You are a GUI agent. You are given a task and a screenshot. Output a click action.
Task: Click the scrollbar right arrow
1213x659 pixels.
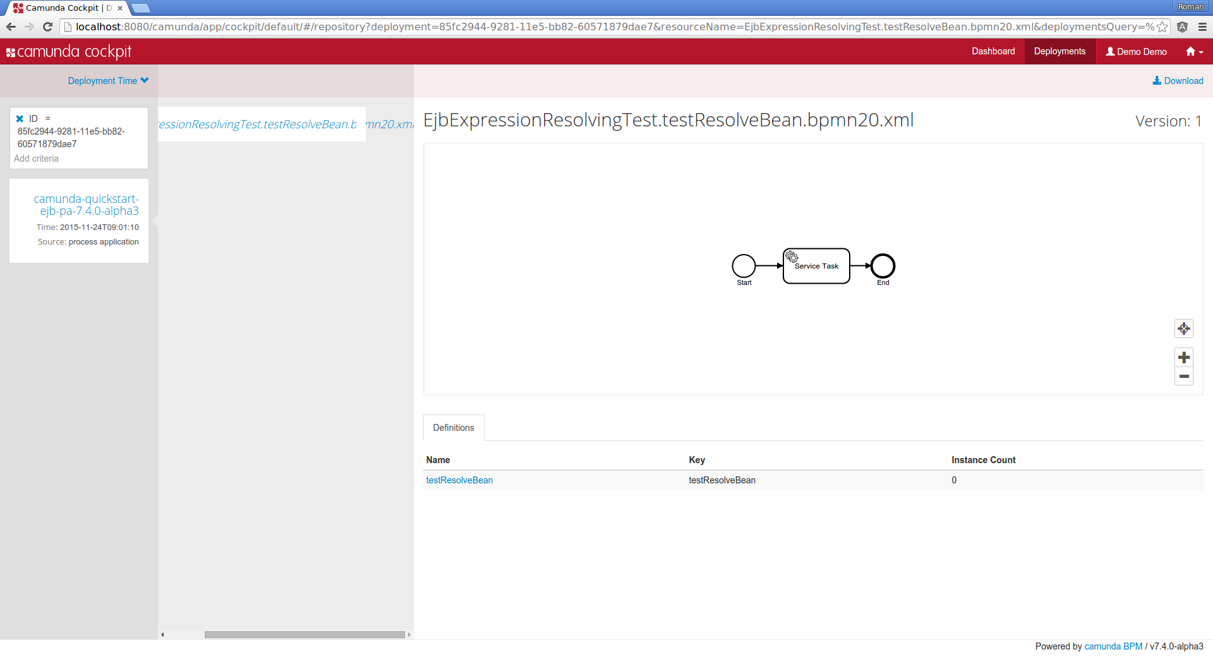tap(409, 634)
